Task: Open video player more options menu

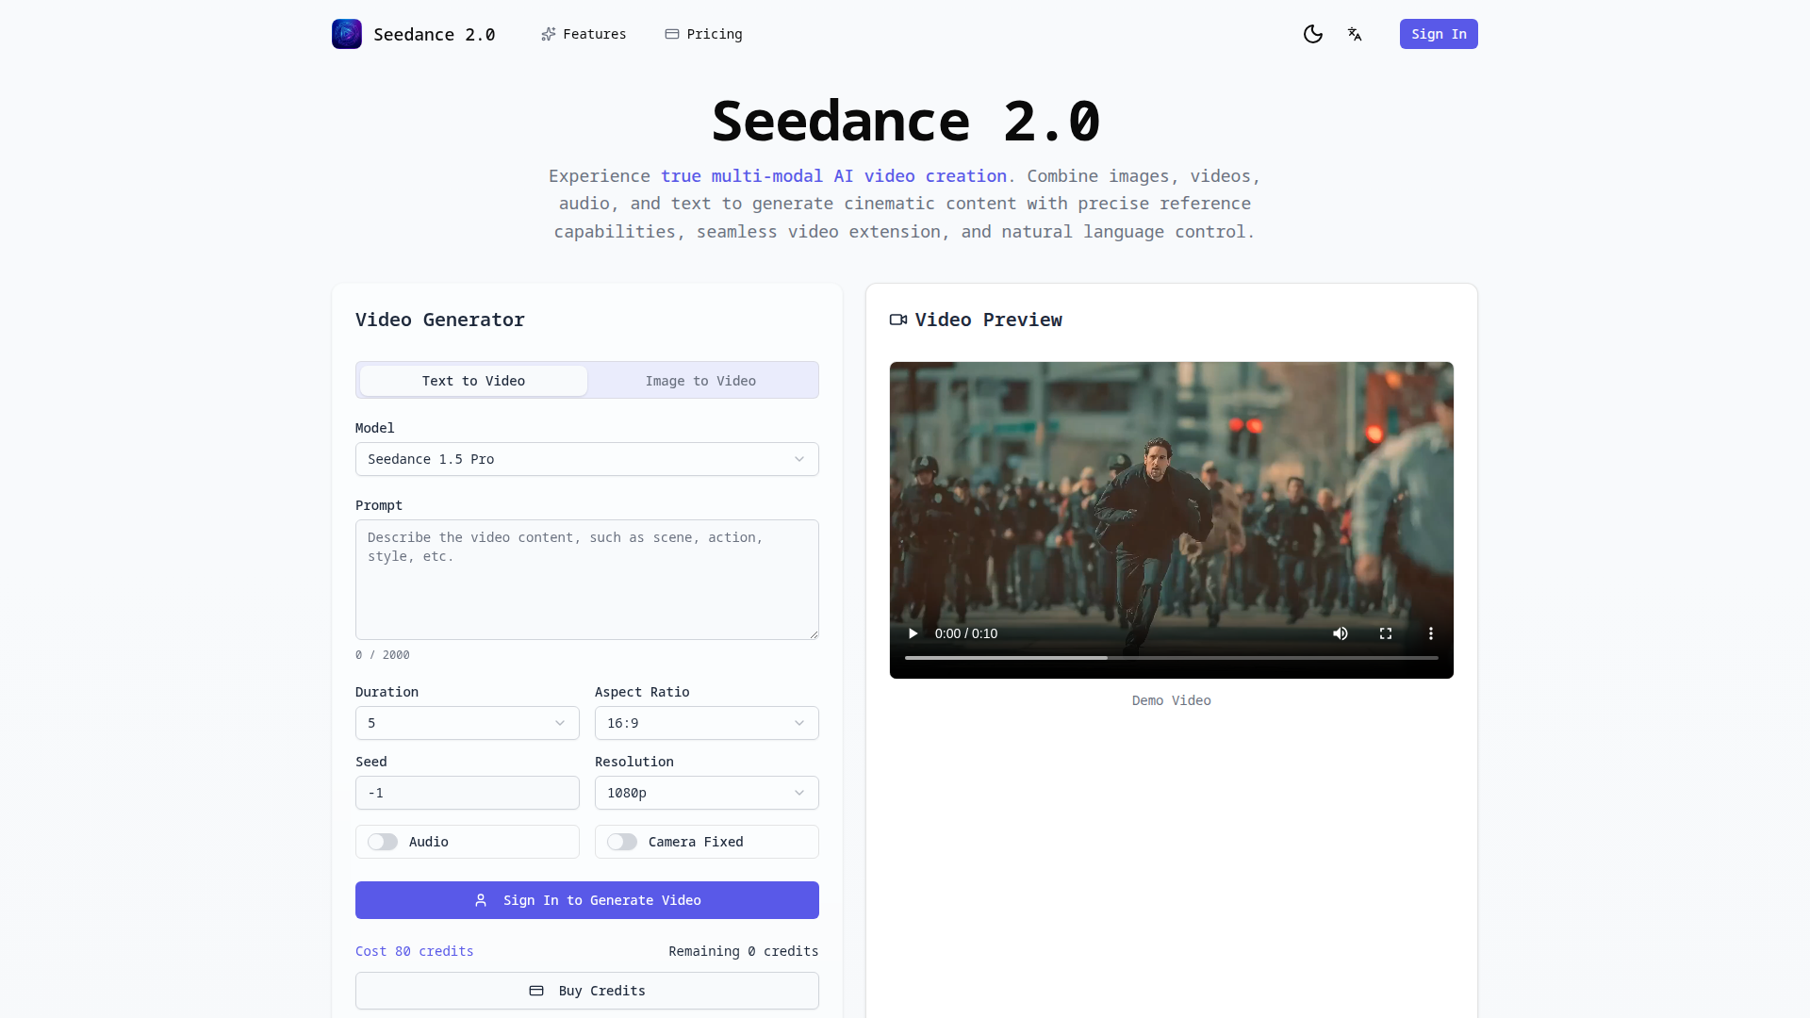Action: tap(1430, 633)
